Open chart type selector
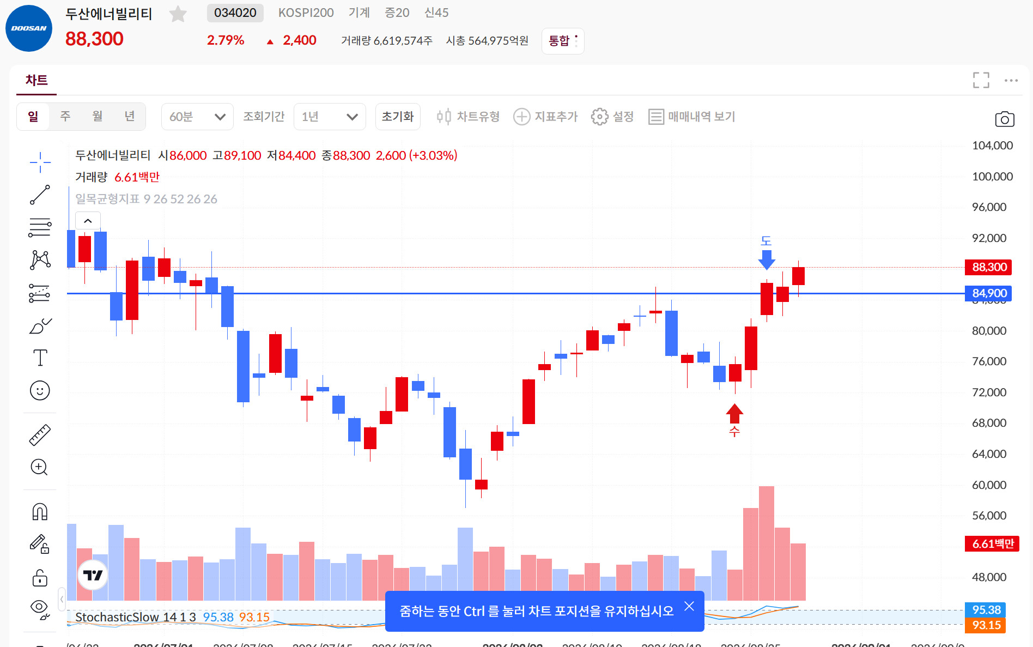This screenshot has height=647, width=1033. coord(468,117)
